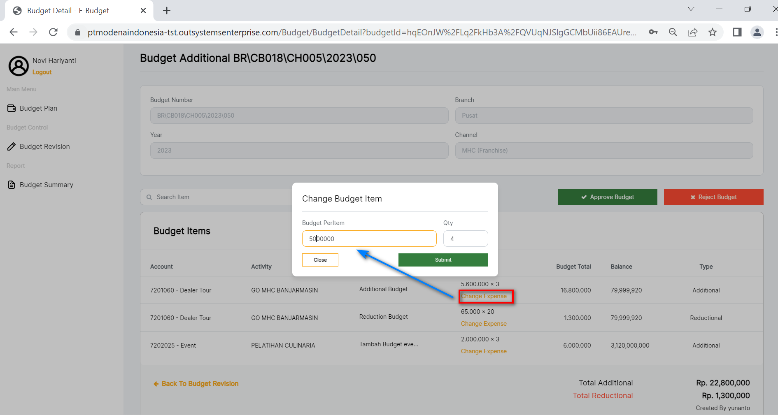Click Change Expense for Event row

pyautogui.click(x=484, y=351)
